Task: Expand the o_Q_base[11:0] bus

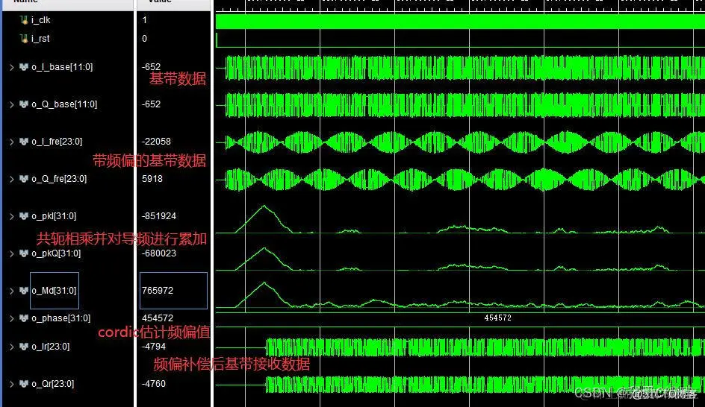Action: tap(12, 104)
